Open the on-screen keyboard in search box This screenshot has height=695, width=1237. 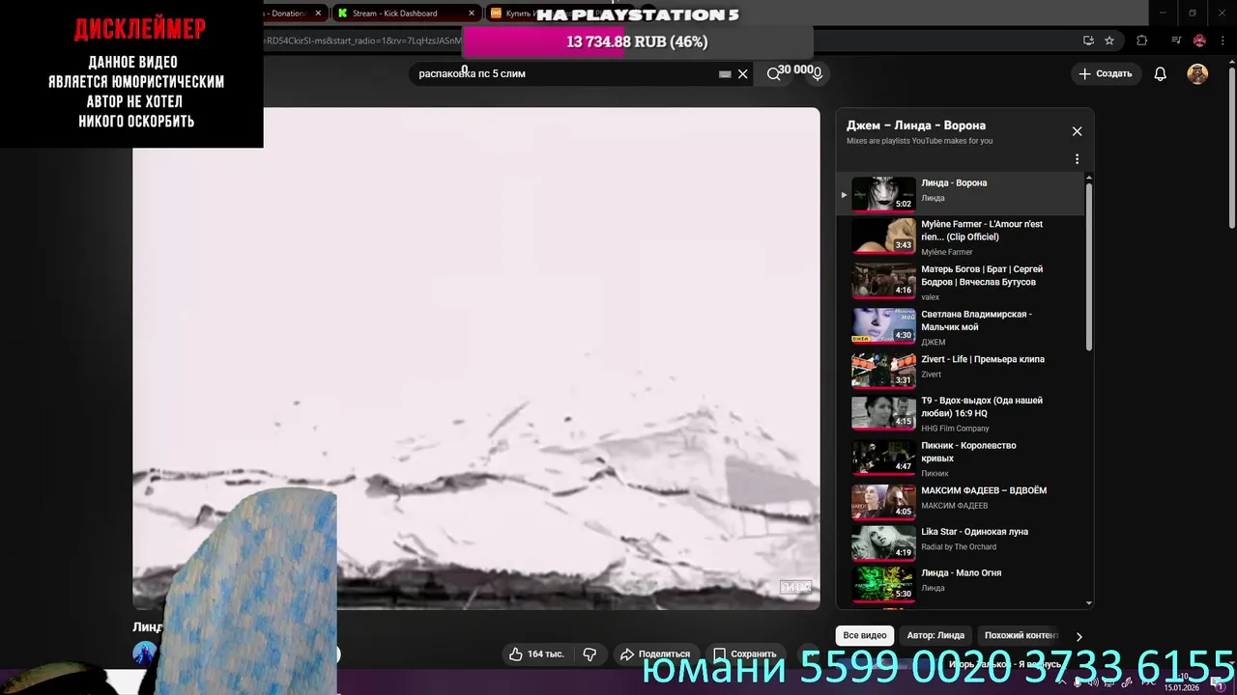(725, 74)
